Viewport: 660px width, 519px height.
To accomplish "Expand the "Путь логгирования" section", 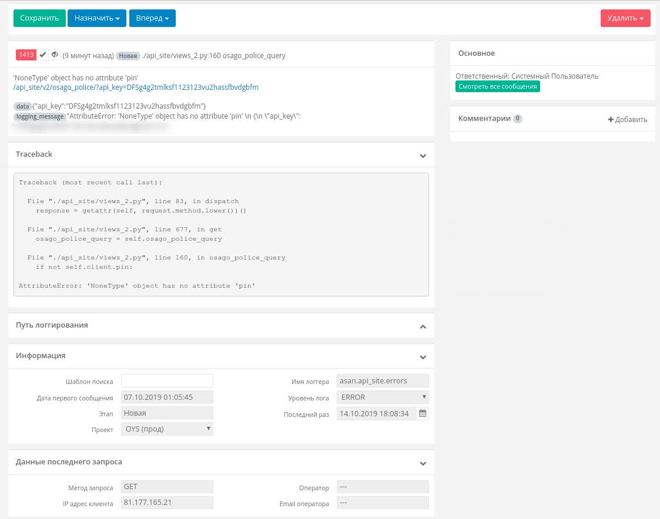I will tap(423, 325).
